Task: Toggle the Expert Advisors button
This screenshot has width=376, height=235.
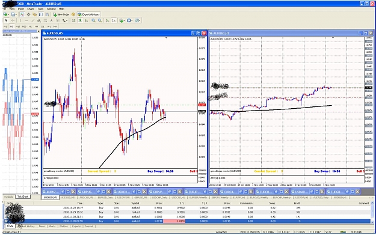Action: (x=88, y=14)
